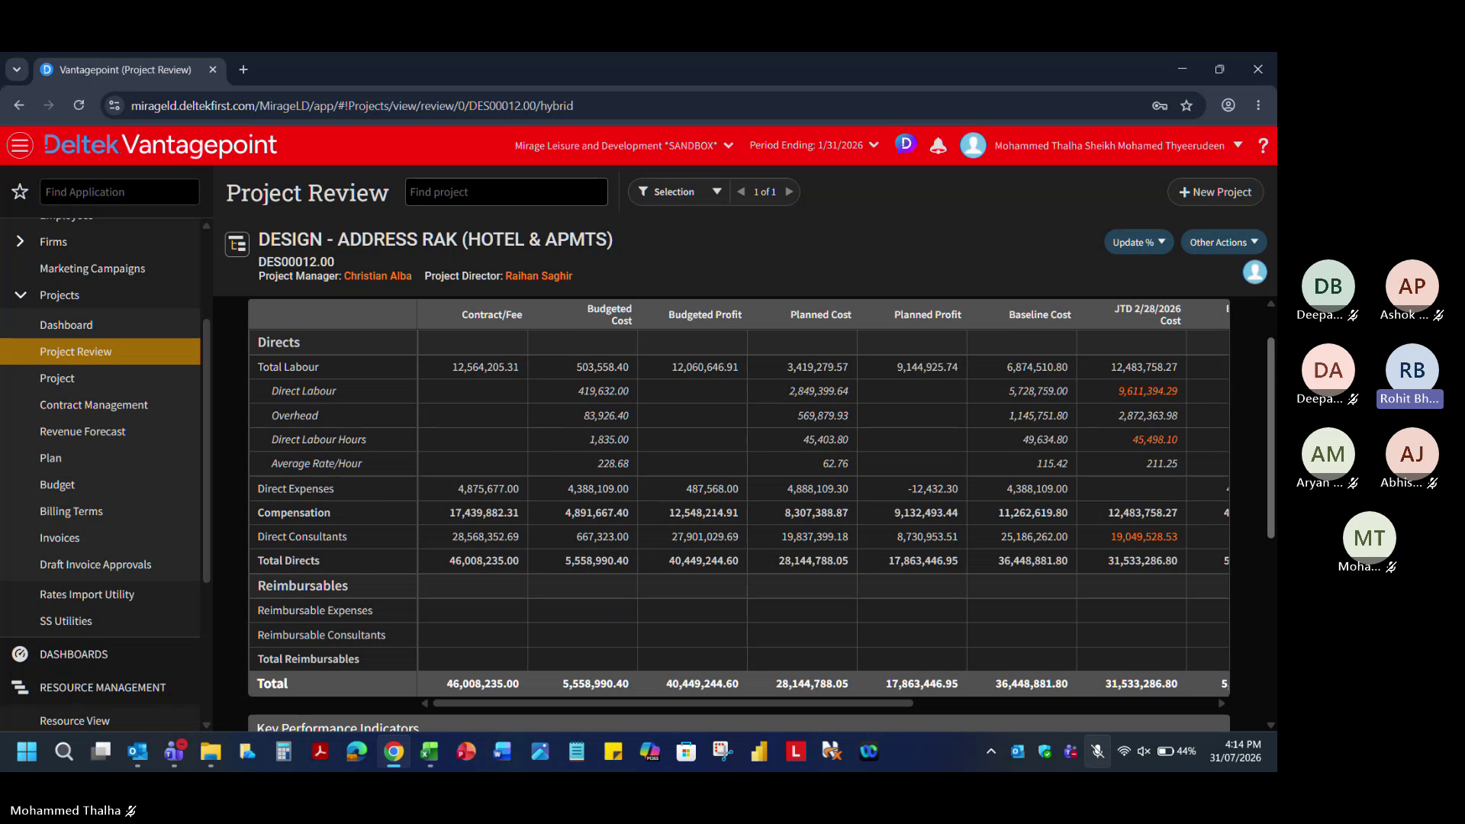Toggle the muted microphone in system tray
The image size is (1465, 824).
click(1097, 752)
